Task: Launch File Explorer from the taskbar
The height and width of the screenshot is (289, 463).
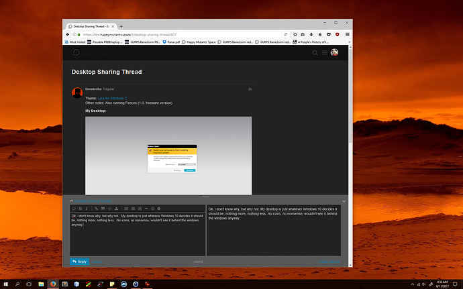Action: click(x=41, y=284)
